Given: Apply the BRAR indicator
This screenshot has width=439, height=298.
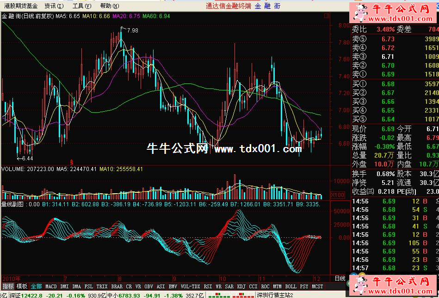Looking at the screenshot, I should [x=117, y=286].
